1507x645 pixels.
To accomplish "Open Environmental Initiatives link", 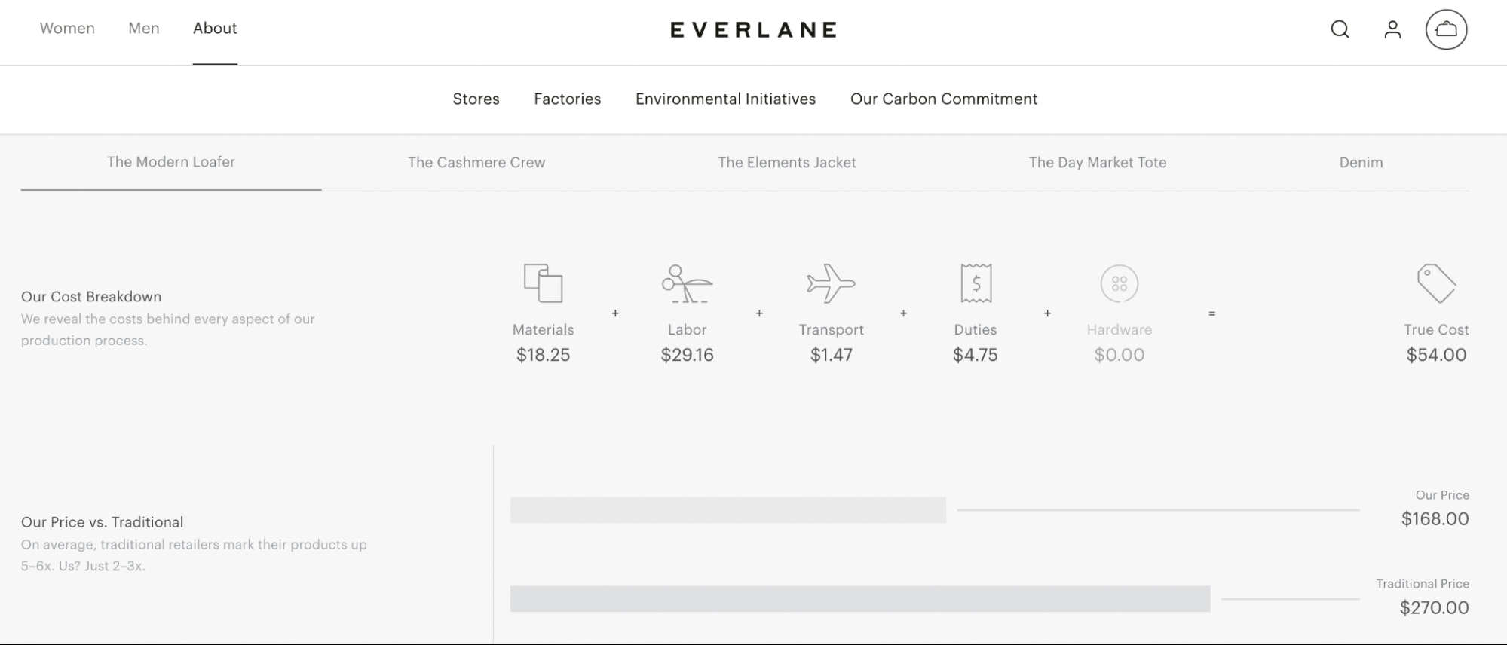I will click(725, 99).
